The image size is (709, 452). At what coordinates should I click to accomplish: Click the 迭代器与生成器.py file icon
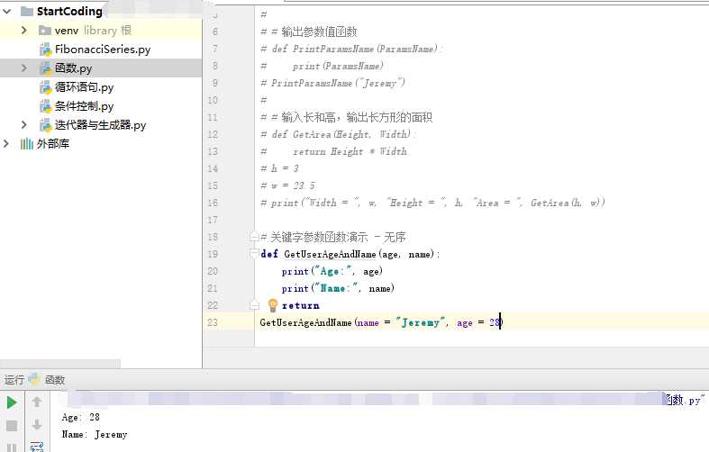[x=45, y=125]
